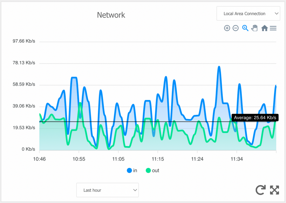Expand the chart to fullscreen

click(x=275, y=190)
